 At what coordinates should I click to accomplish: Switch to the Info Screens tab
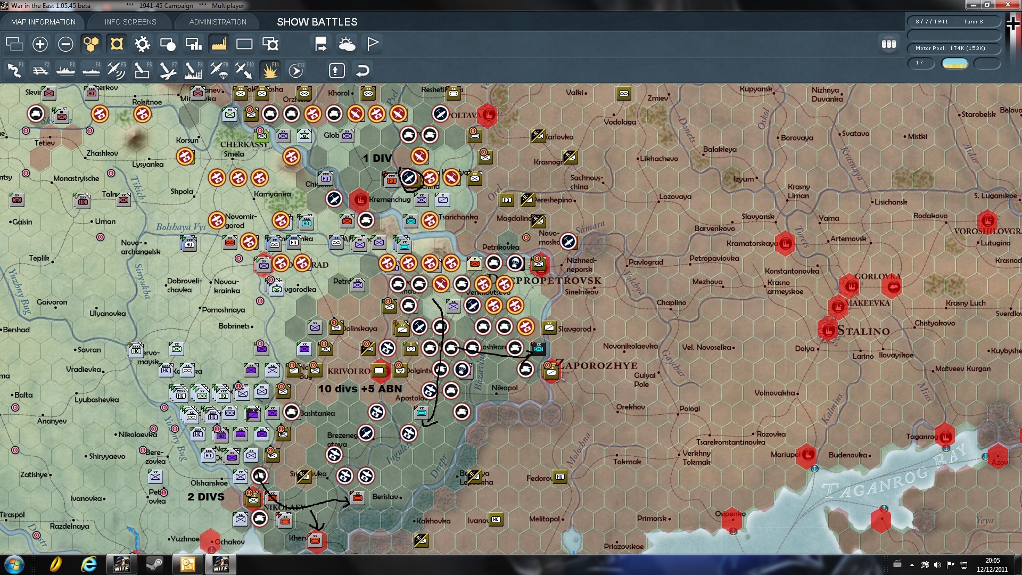130,22
